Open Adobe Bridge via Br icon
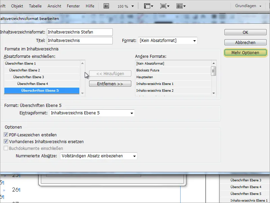Image resolution: width=270 pixels, height=203 pixels. coord(106,6)
